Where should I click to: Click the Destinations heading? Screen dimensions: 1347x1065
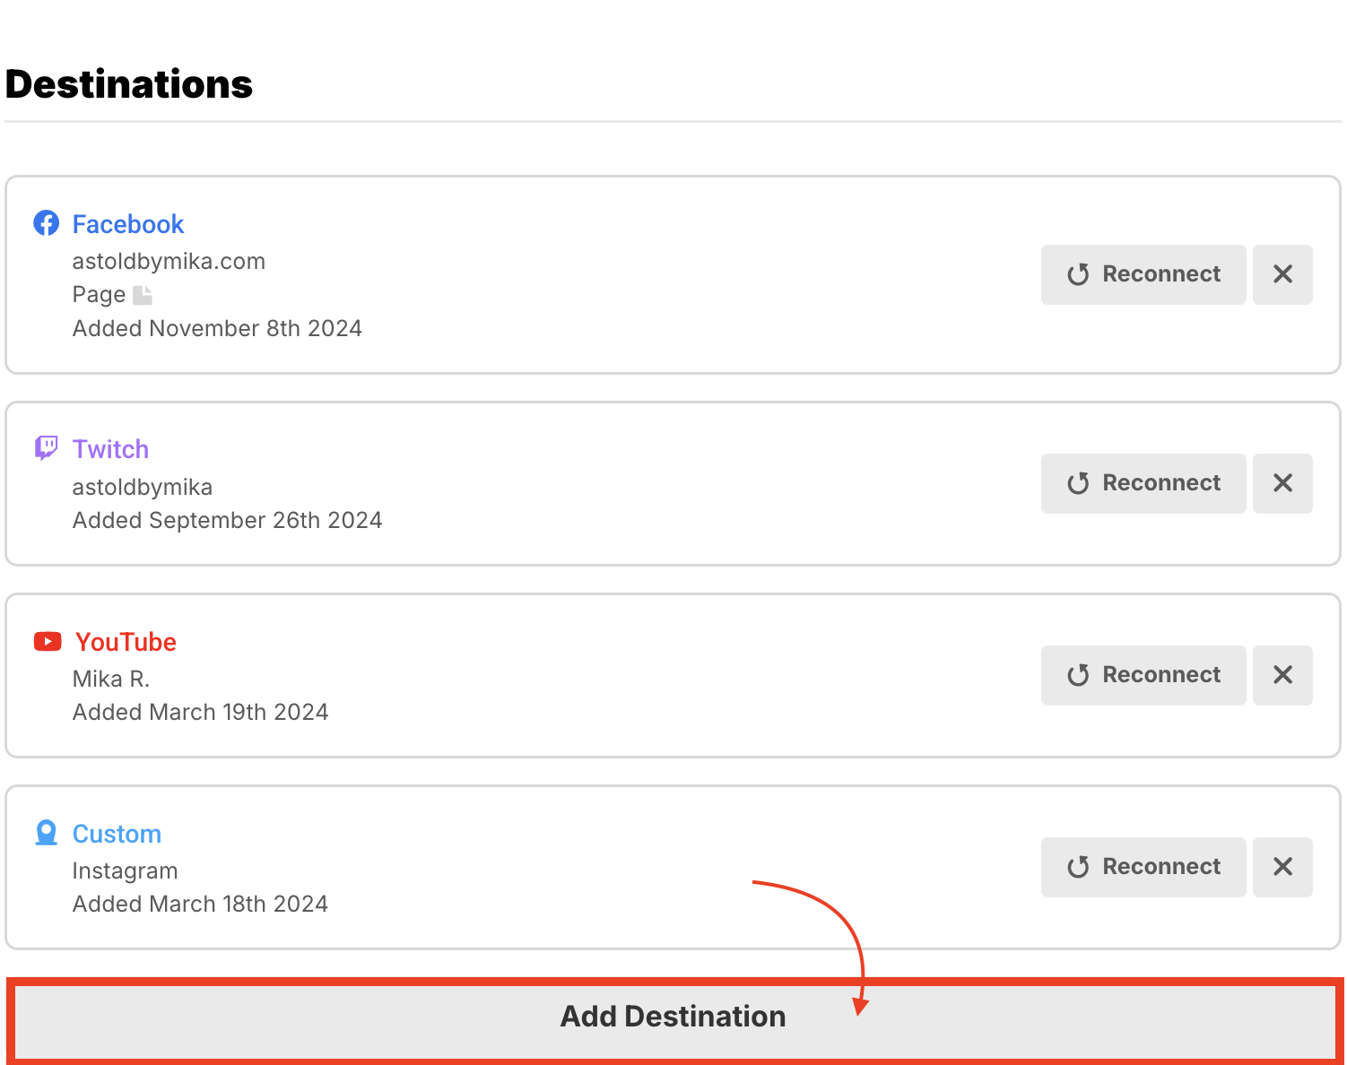[x=129, y=84]
